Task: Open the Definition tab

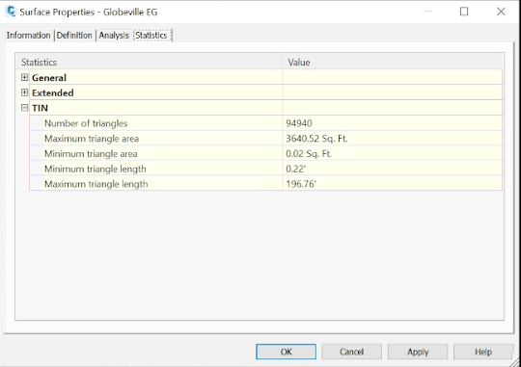Action: coord(74,36)
